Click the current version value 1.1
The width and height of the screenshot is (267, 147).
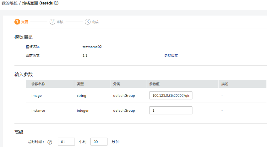pos(85,55)
